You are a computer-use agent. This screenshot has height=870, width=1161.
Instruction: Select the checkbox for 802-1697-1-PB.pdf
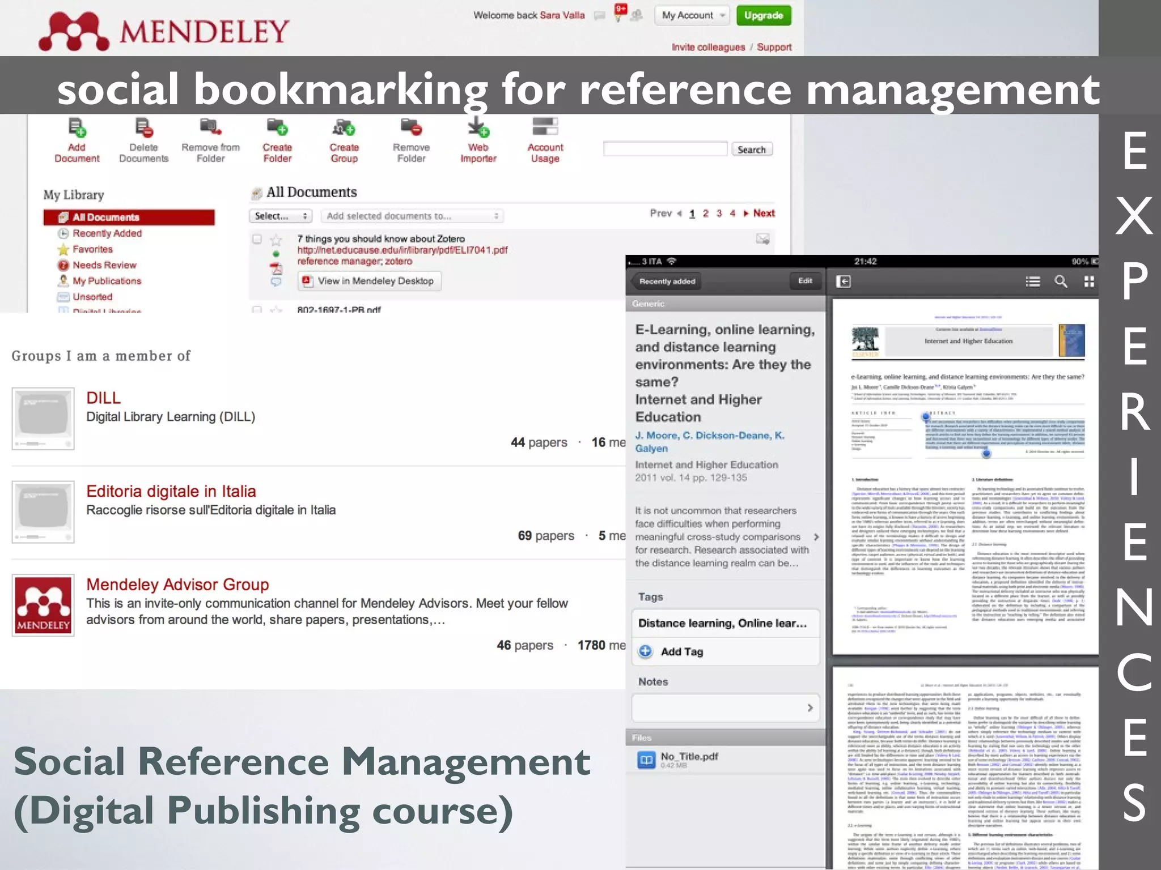tap(257, 310)
